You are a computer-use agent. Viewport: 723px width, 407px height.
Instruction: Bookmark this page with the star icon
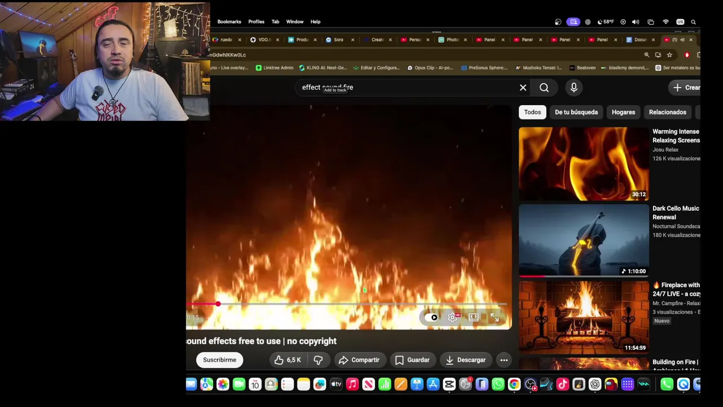[669, 55]
